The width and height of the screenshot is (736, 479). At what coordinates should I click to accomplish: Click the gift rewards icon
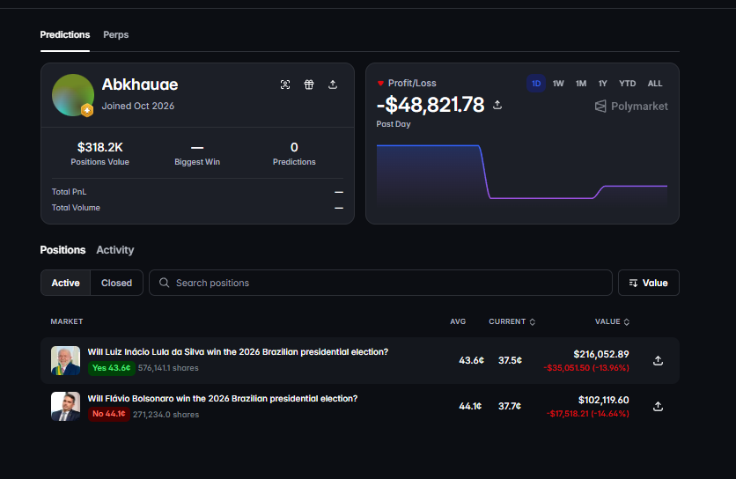[x=309, y=85]
